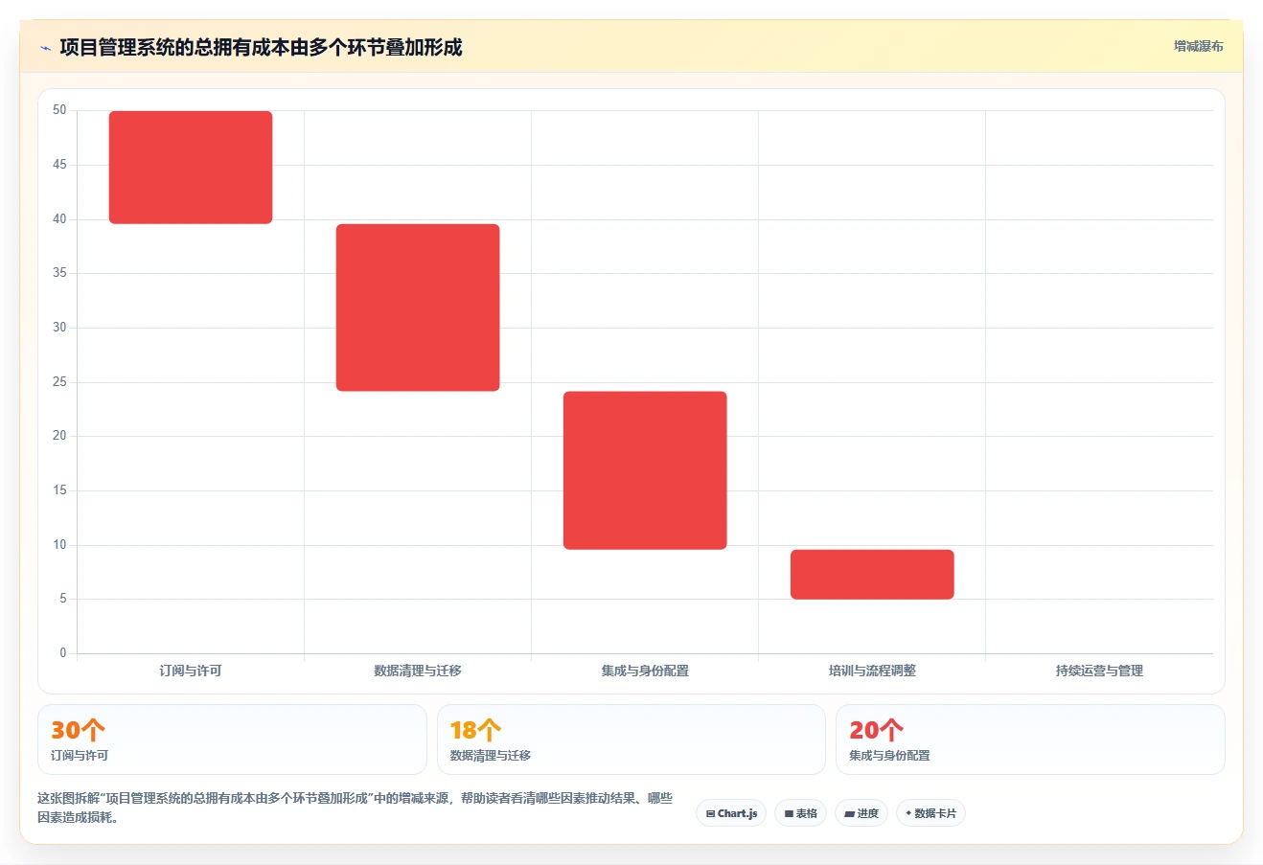The height and width of the screenshot is (865, 1263).
Task: Click the lightning icon beside the title
Action: click(x=45, y=48)
